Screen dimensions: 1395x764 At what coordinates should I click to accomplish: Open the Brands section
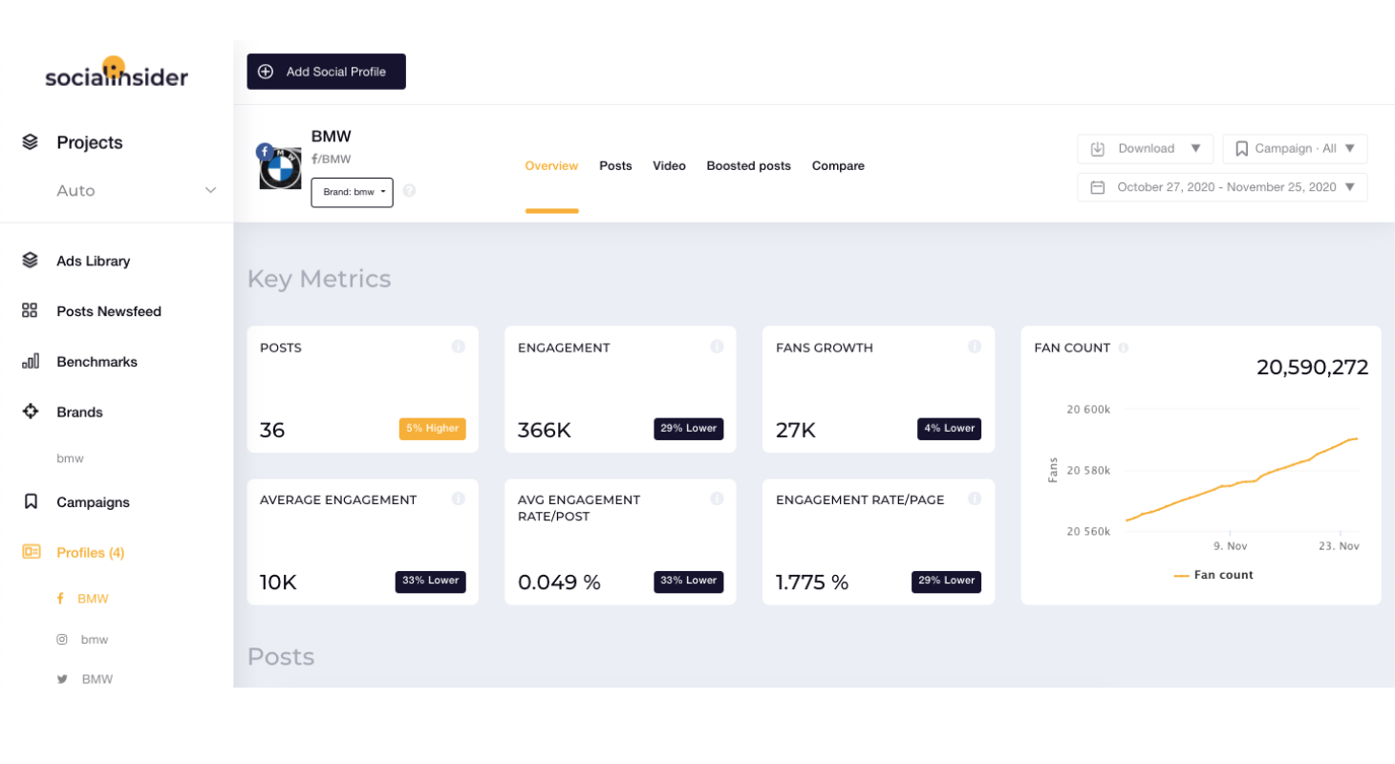[79, 413]
